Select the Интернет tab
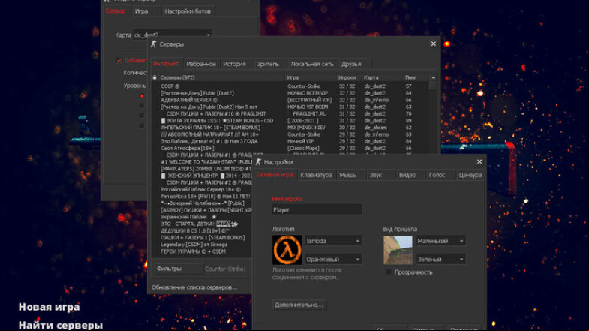 point(166,64)
